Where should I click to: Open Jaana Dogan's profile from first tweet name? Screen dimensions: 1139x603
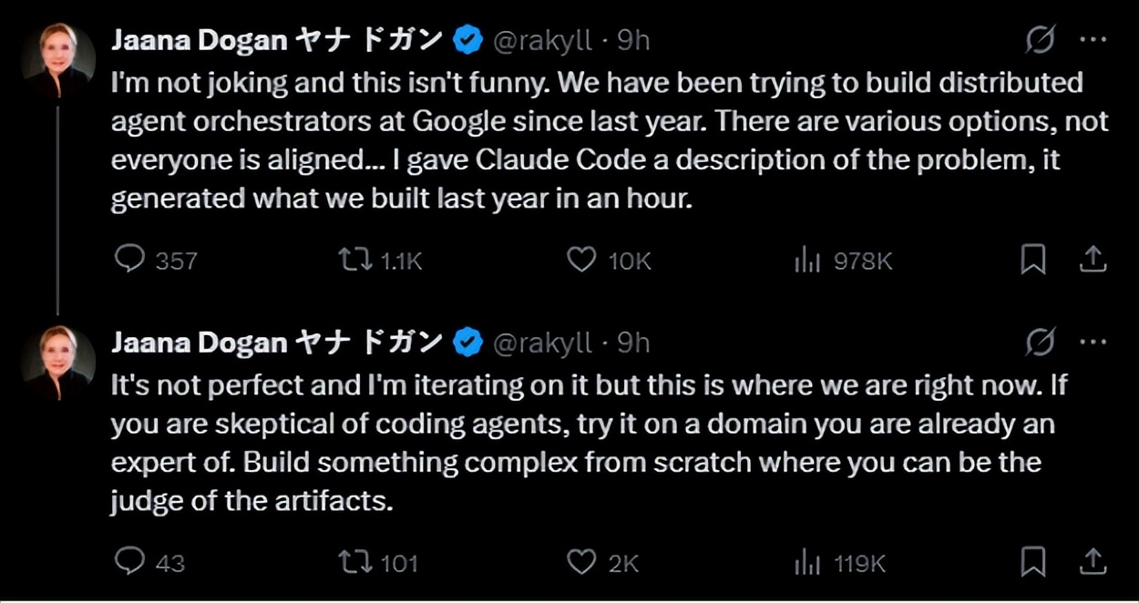(x=199, y=40)
